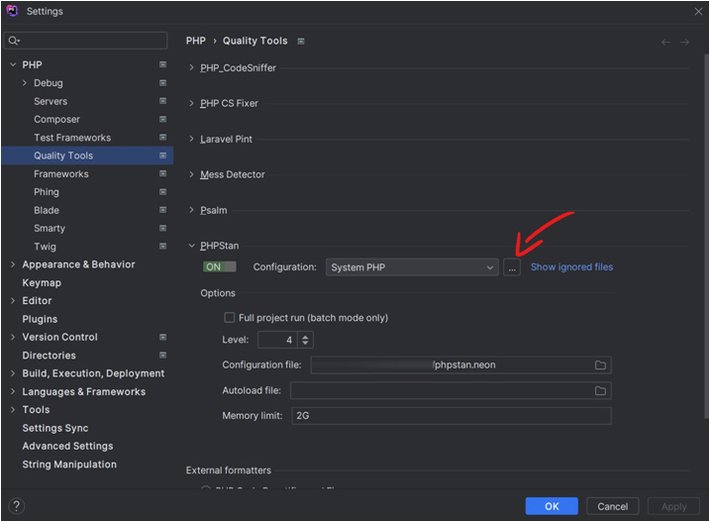This screenshot has width=710, height=522.
Task: Click the search magnifier icon in settings
Action: (14, 41)
